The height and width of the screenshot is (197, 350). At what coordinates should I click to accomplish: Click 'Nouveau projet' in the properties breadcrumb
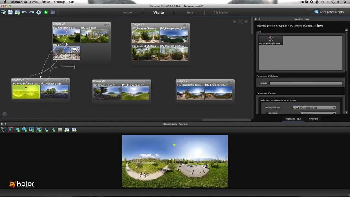pos(265,26)
